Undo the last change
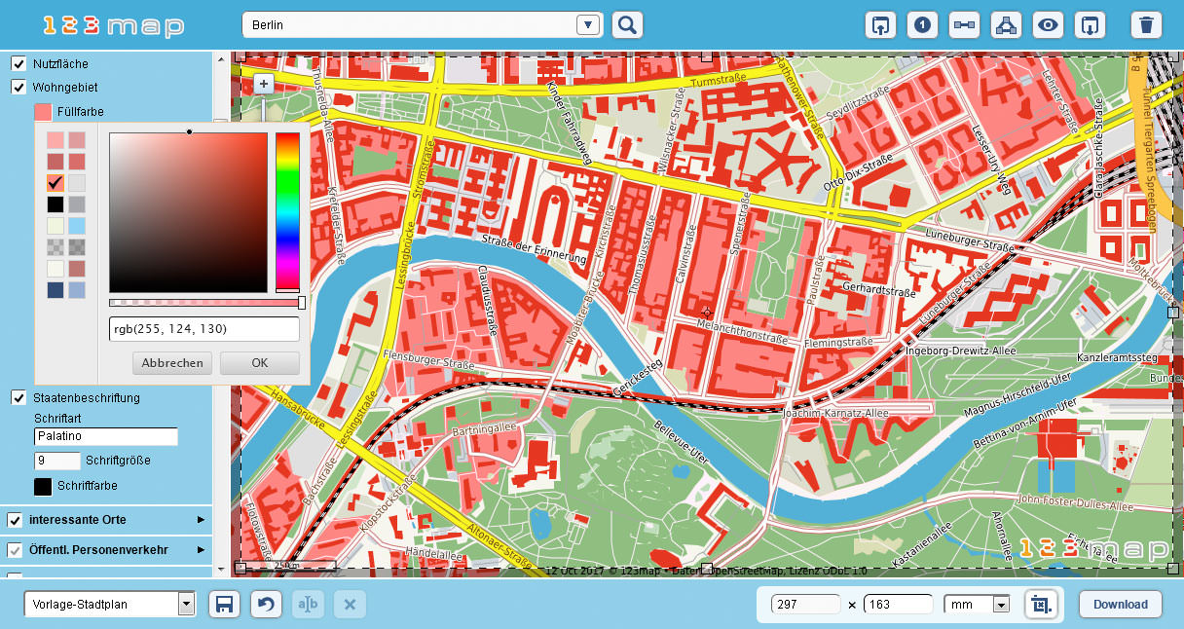Viewport: 1184px width, 629px height. tap(266, 604)
